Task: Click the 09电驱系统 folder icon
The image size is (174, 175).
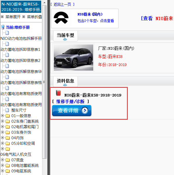Action: point(8,171)
